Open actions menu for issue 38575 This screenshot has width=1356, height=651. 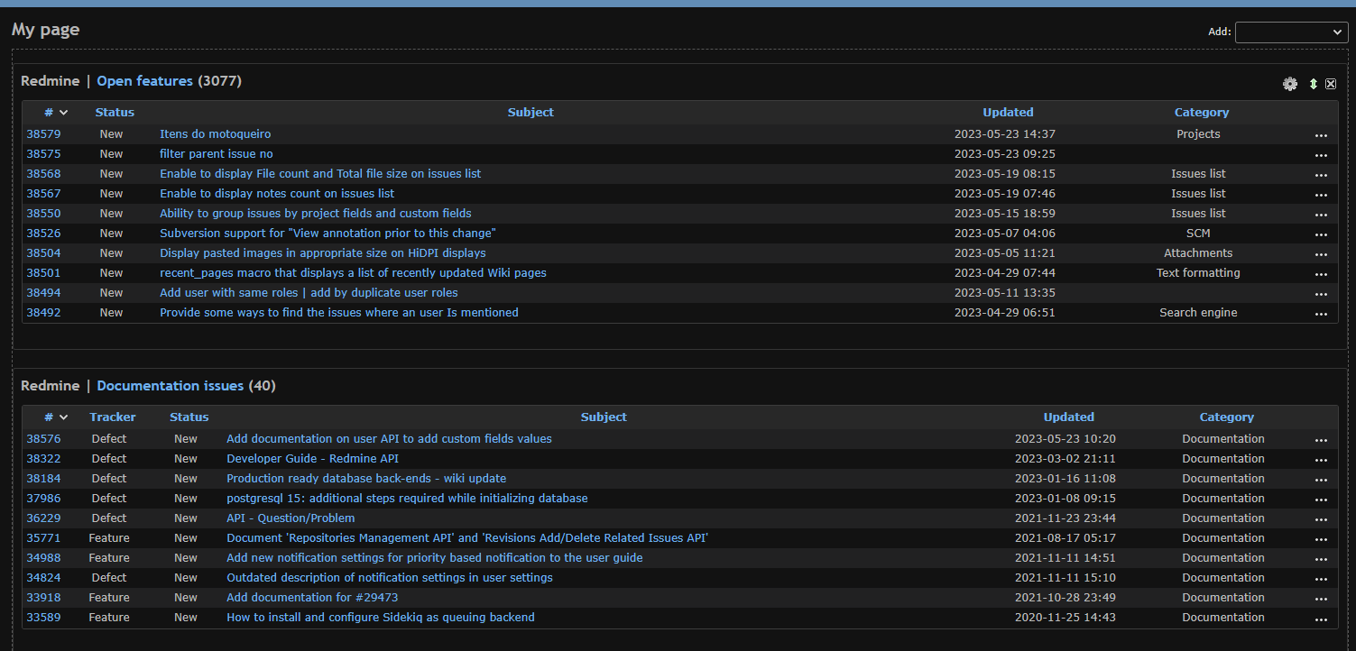1321,155
